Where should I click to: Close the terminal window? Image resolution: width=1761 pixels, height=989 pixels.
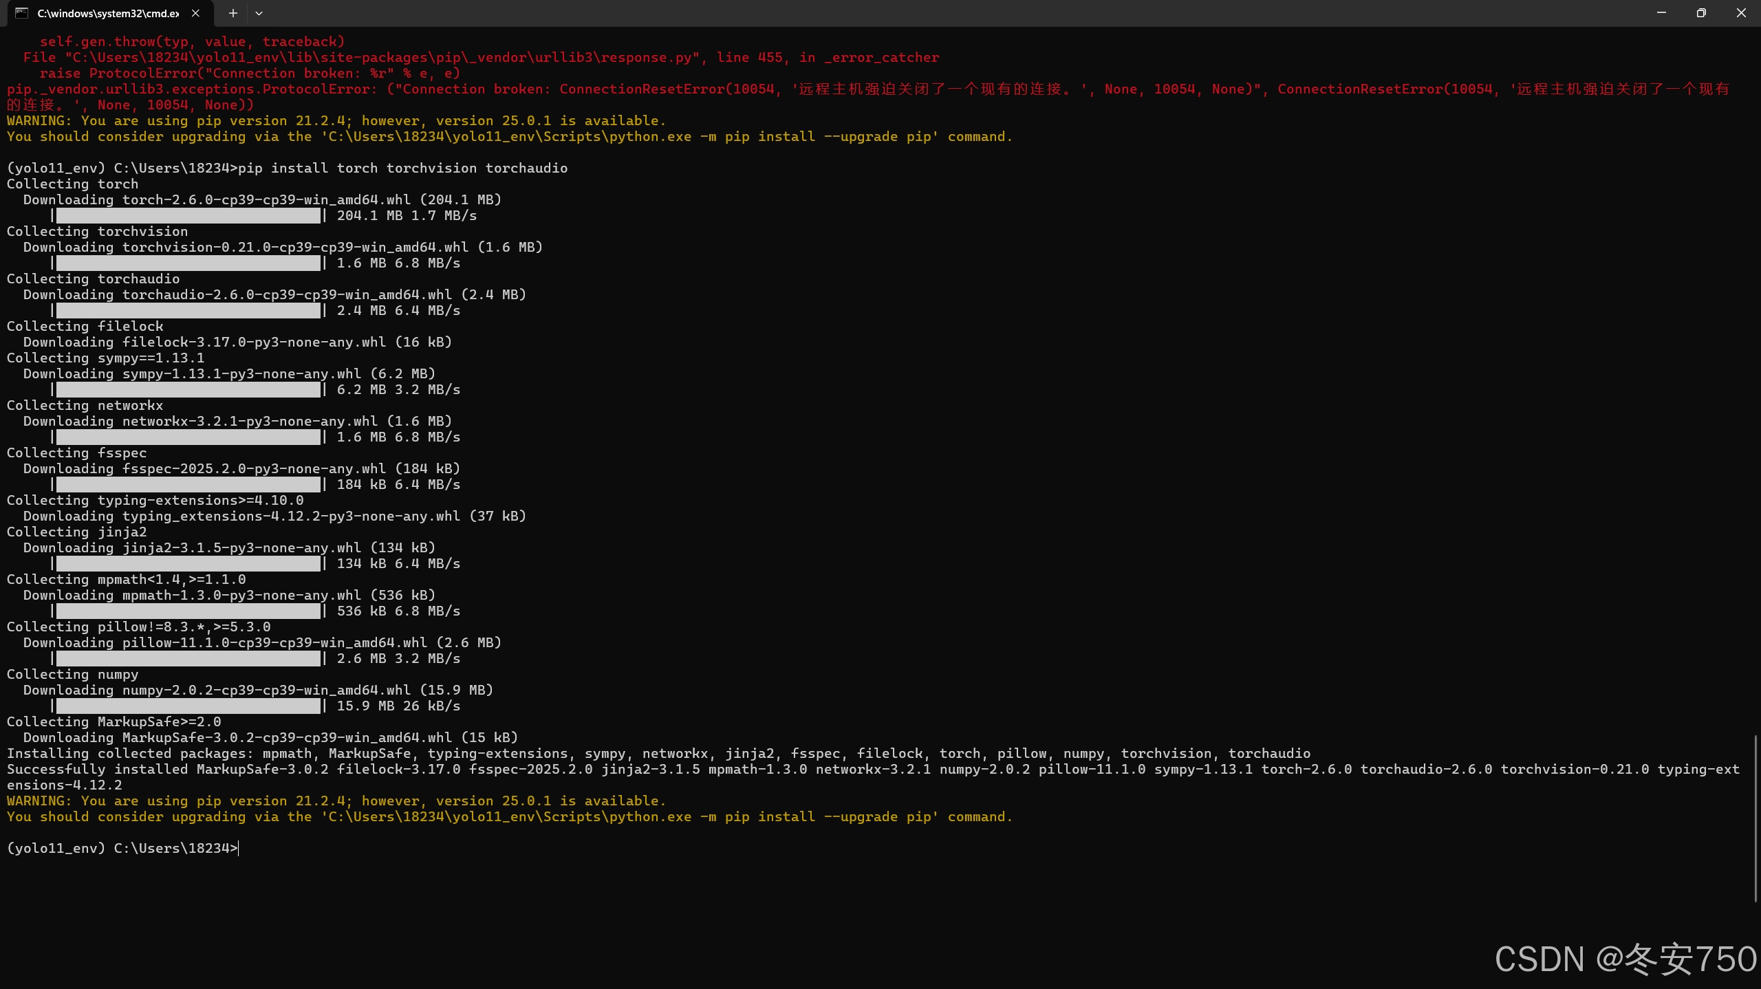1741,13
